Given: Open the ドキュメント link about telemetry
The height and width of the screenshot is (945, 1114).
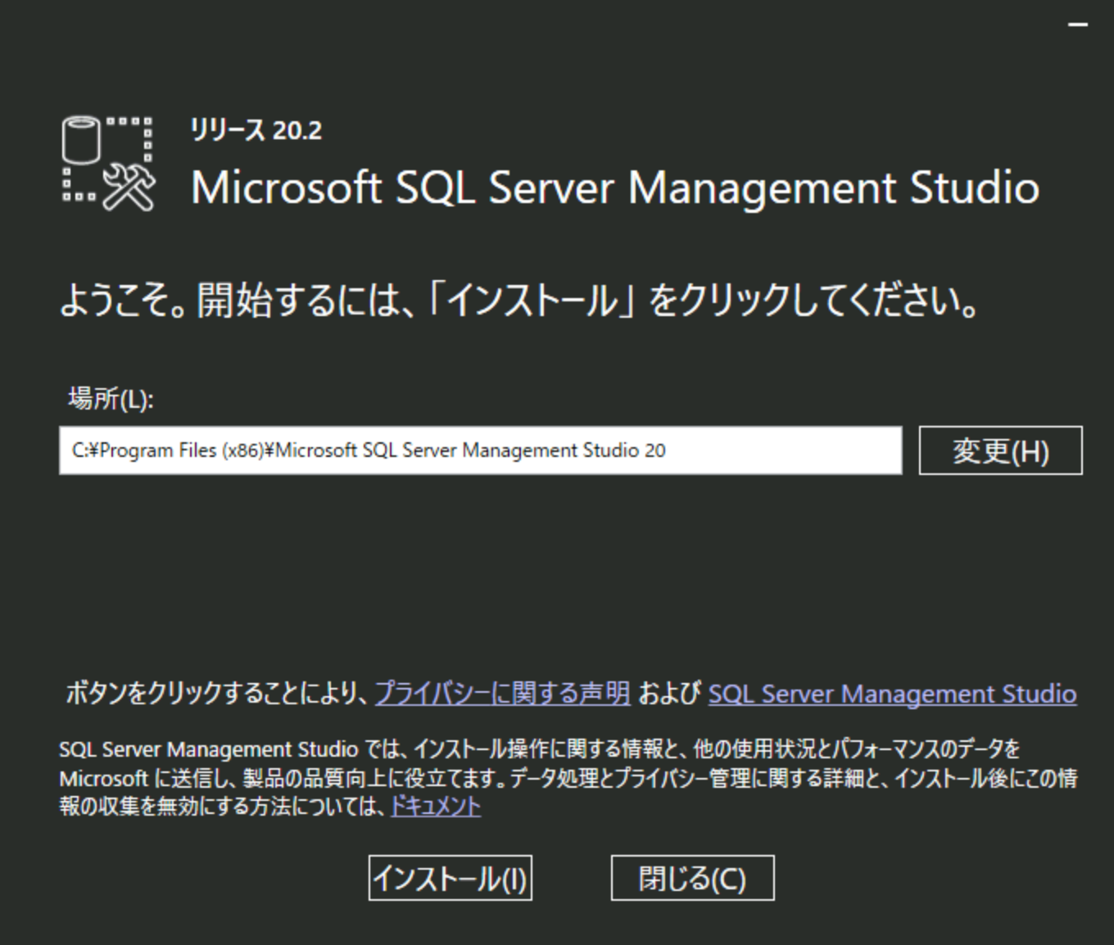Looking at the screenshot, I should click(435, 806).
